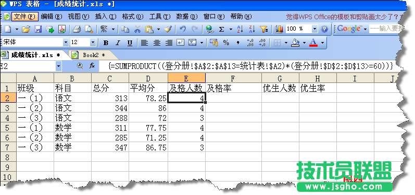415x195 pixels.
Task: Open the chart wizard
Action: pyautogui.click(x=279, y=29)
